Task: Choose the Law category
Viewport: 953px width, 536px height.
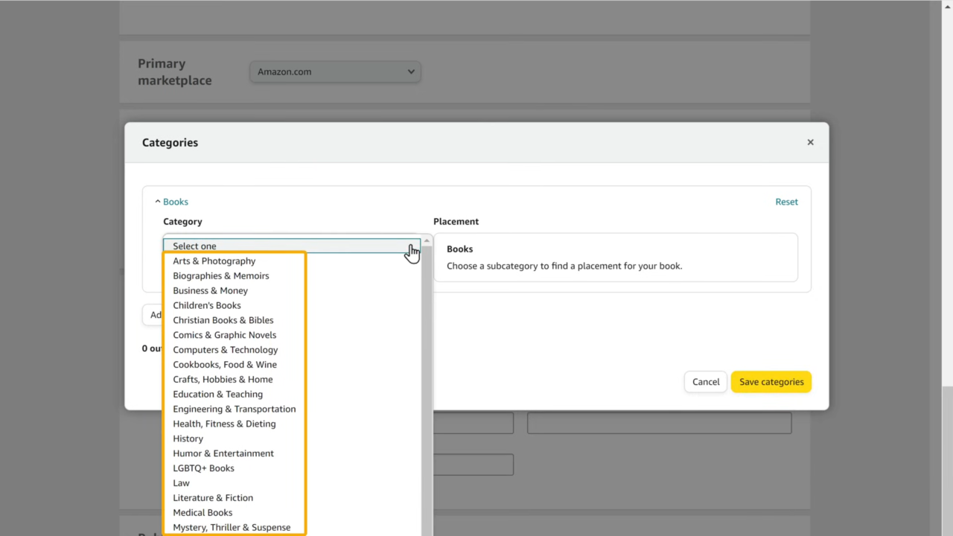Action: pyautogui.click(x=292, y=483)
